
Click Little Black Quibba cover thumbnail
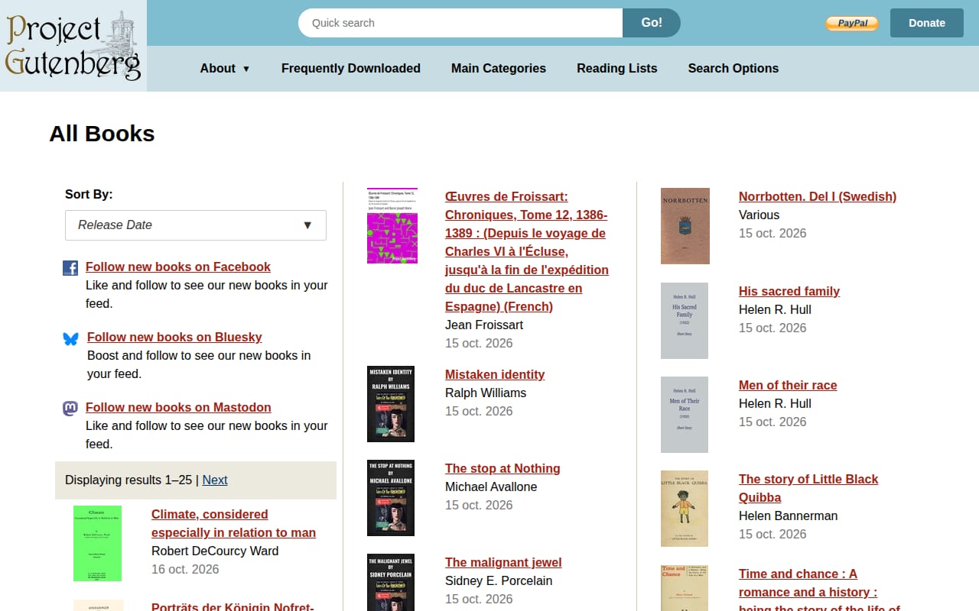point(685,509)
